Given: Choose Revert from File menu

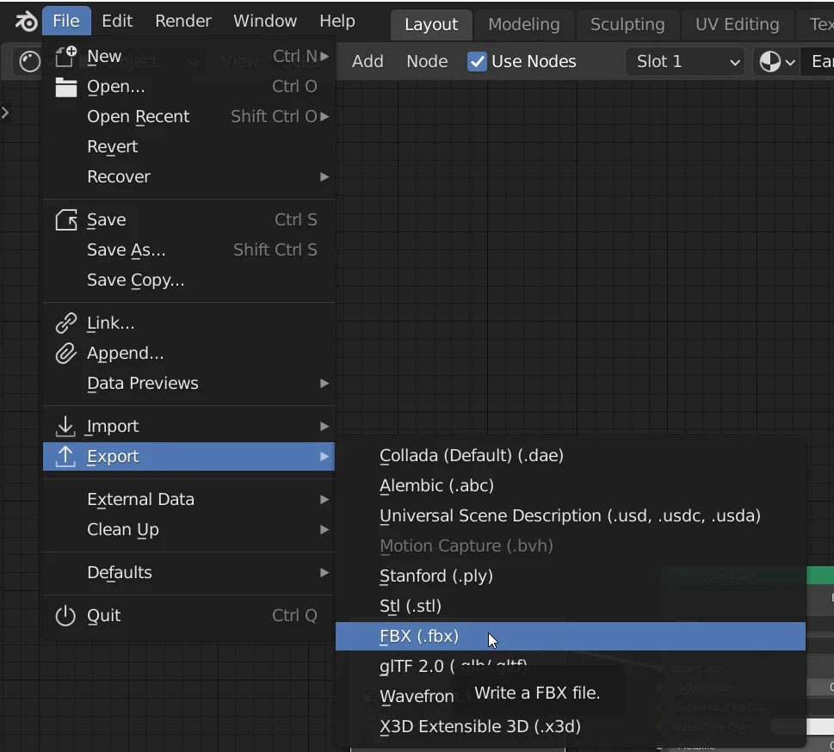Looking at the screenshot, I should (188, 147).
